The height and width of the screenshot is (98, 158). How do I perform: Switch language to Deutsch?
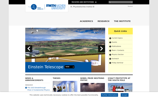point(130,6)
